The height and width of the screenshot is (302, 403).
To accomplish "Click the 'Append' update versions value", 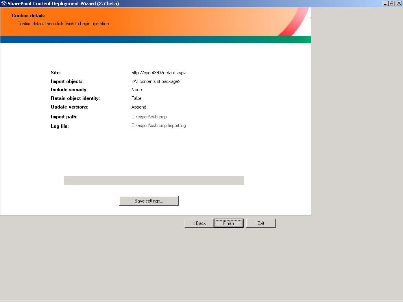I will tap(139, 107).
